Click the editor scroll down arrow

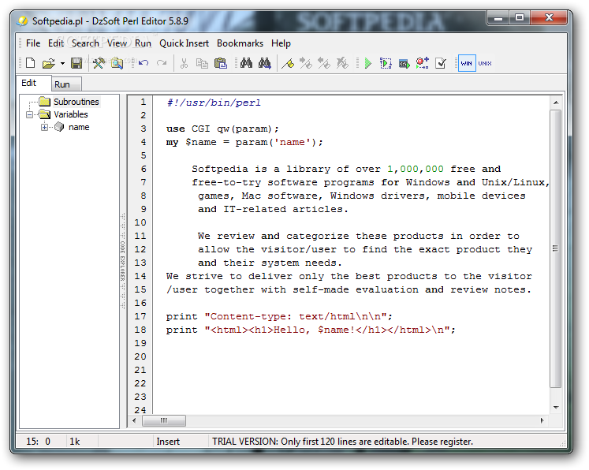tap(556, 408)
